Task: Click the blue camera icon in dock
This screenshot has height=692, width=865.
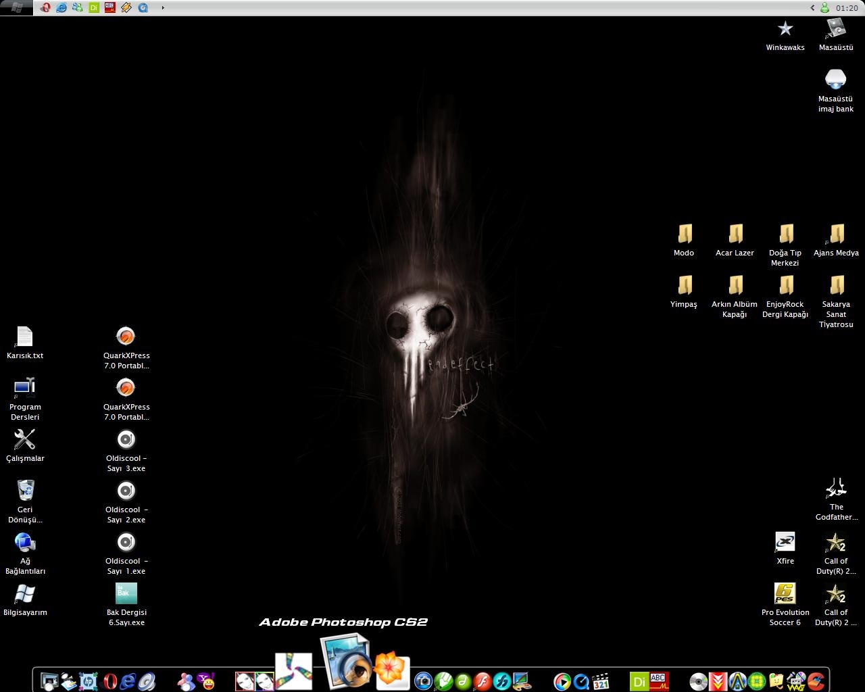Action: [424, 681]
